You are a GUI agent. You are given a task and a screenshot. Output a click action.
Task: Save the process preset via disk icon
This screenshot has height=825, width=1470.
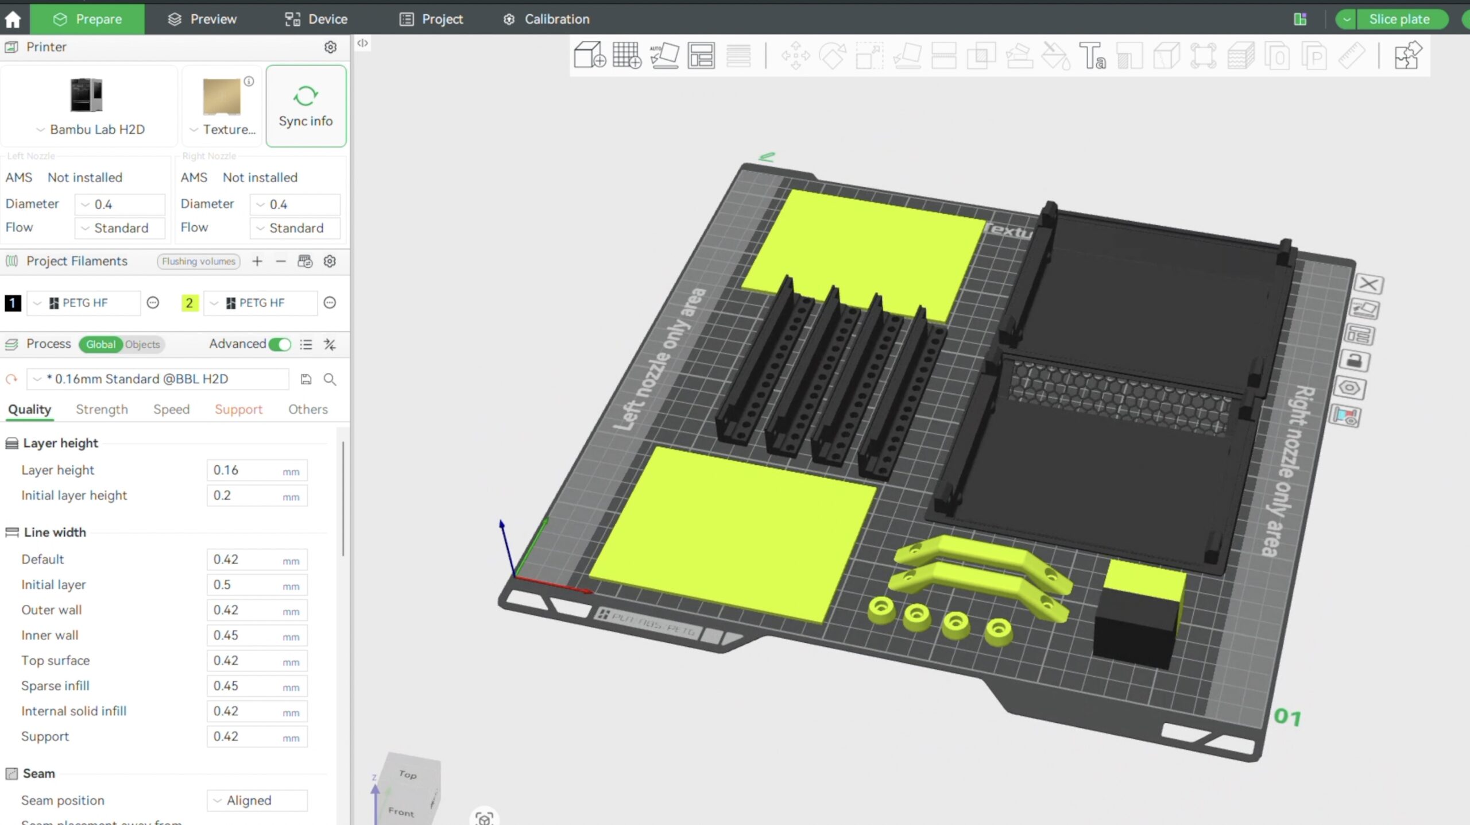click(306, 379)
